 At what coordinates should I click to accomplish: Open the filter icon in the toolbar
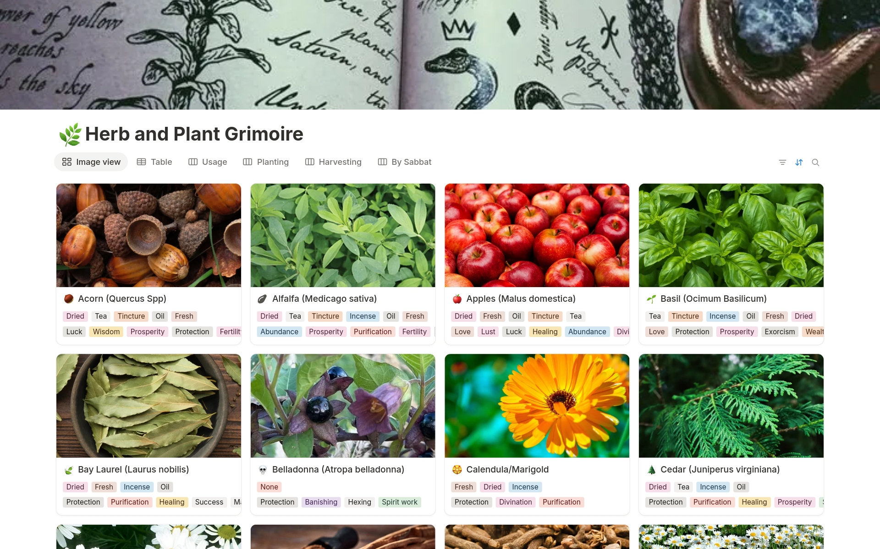[782, 162]
